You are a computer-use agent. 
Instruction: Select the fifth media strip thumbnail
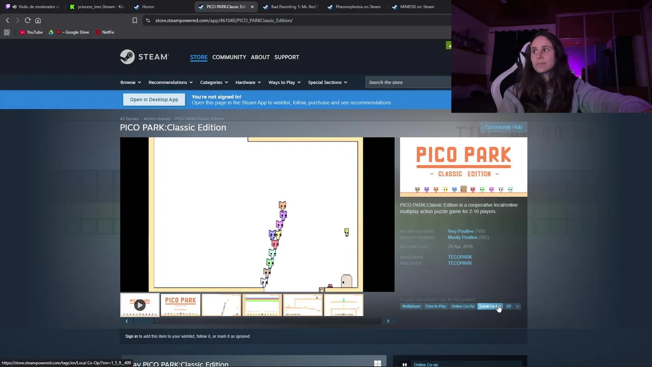pyautogui.click(x=303, y=305)
